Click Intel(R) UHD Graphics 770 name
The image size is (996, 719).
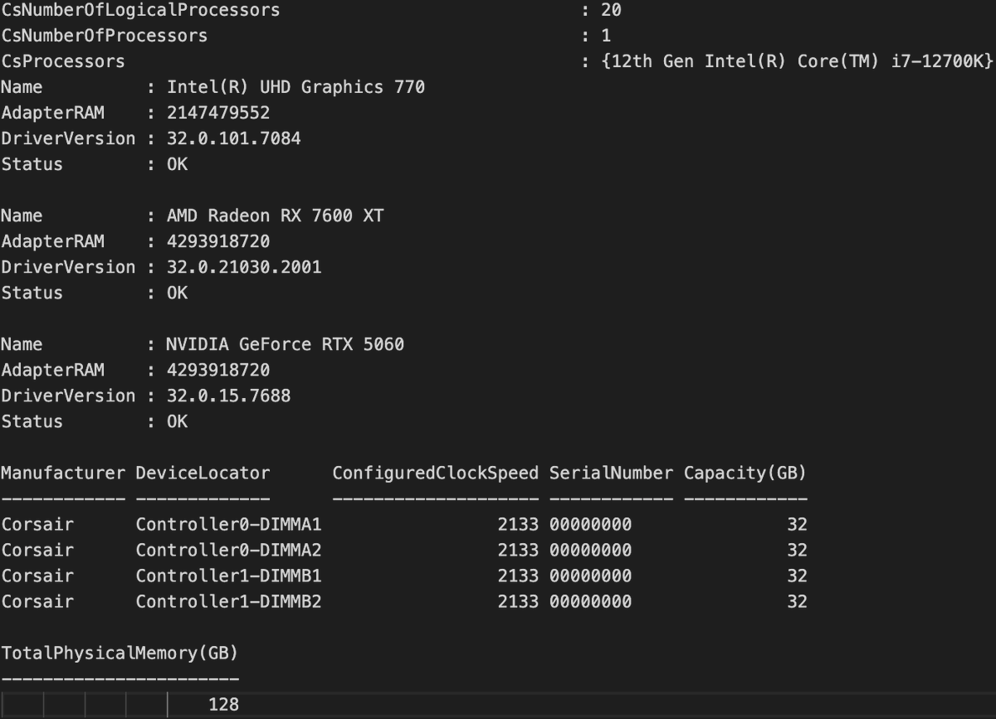pyautogui.click(x=296, y=88)
